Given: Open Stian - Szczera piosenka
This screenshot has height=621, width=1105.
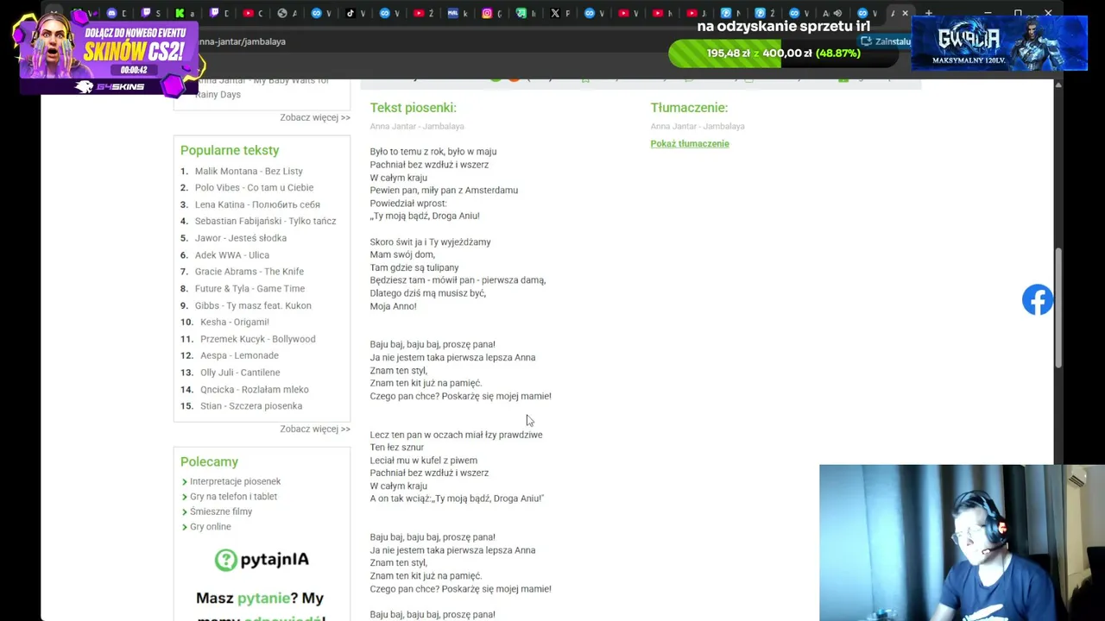Looking at the screenshot, I should pyautogui.click(x=251, y=406).
